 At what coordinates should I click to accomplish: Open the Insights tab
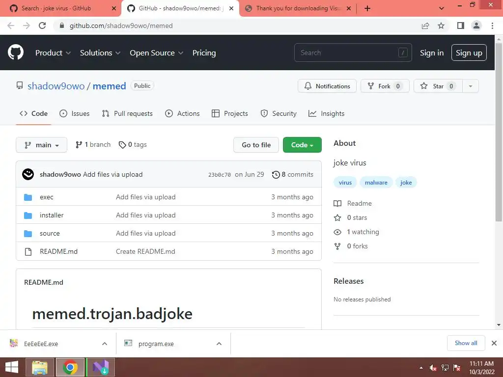pyautogui.click(x=326, y=113)
